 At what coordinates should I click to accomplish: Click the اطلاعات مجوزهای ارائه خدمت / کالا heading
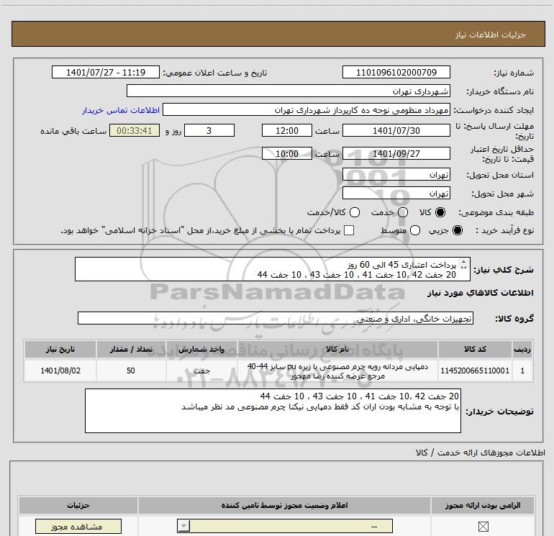(480, 453)
